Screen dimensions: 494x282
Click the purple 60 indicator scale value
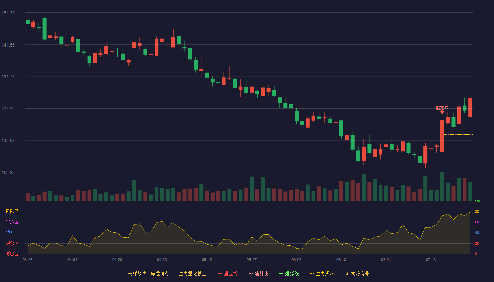477,222
